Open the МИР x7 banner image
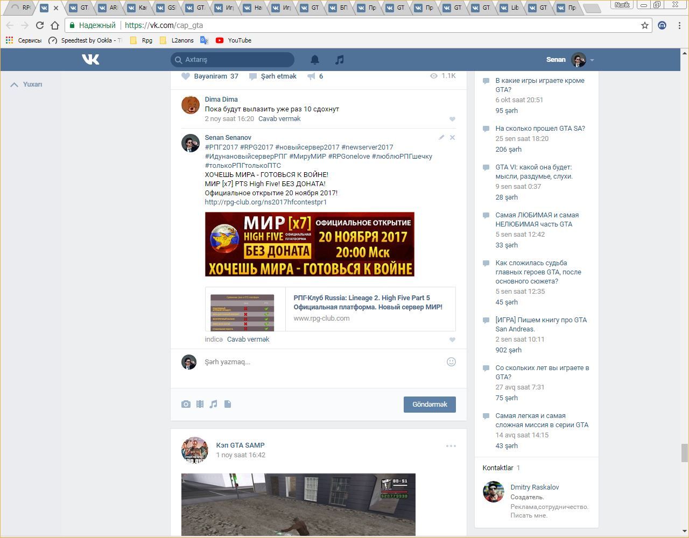Screen dimensions: 689x538 [310, 244]
